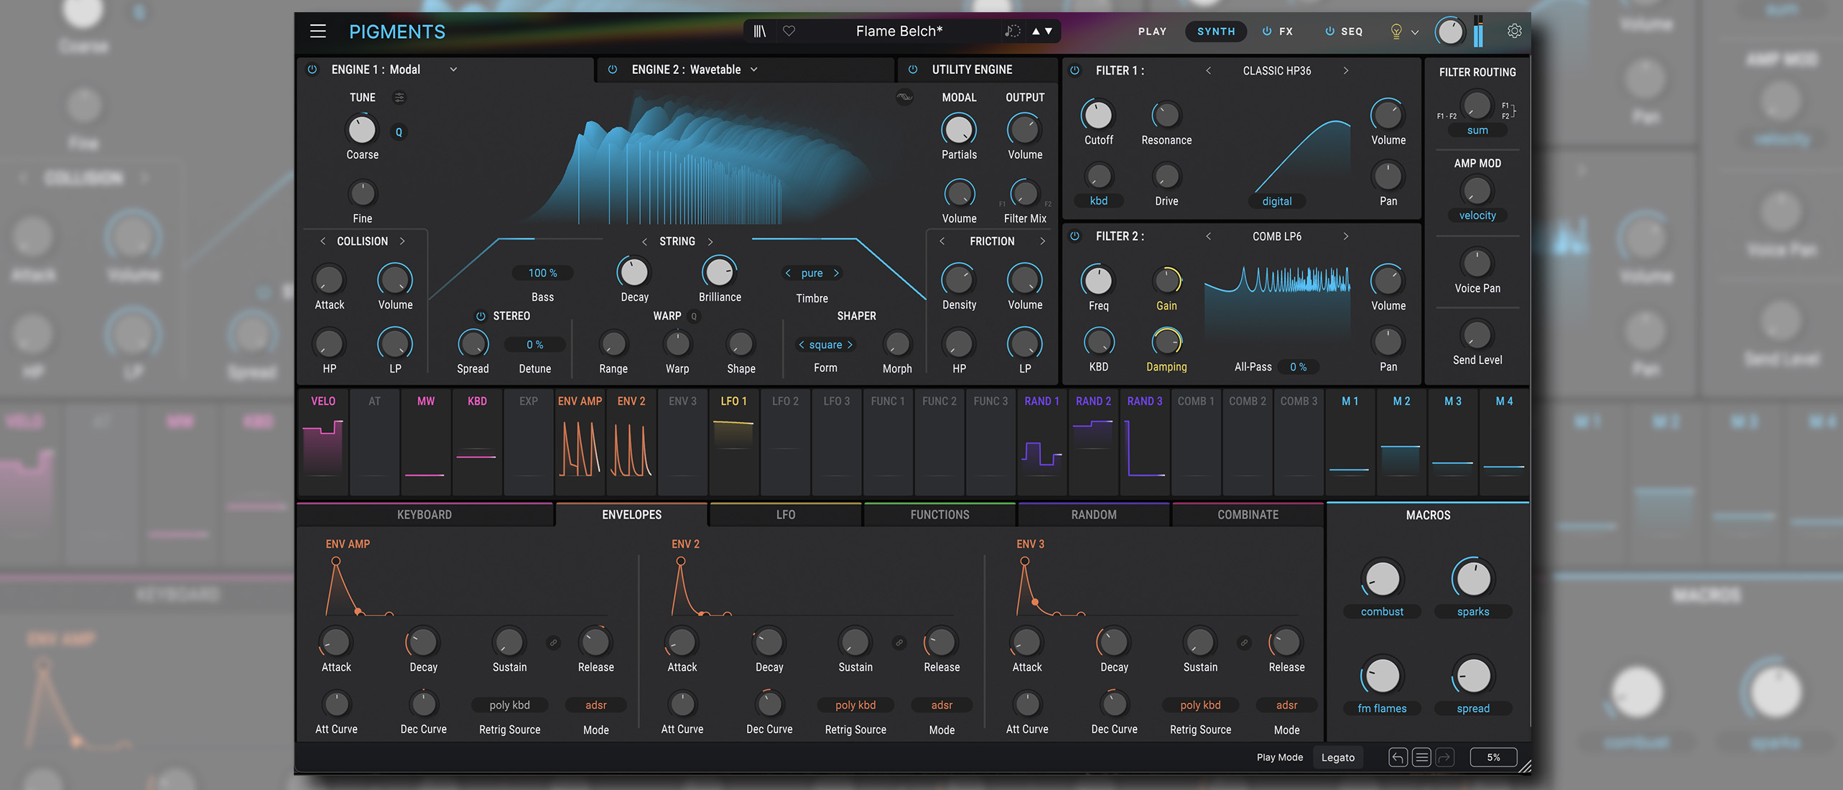This screenshot has height=790, width=1843.
Task: Select the M 2 macro modulation source
Action: click(1401, 442)
